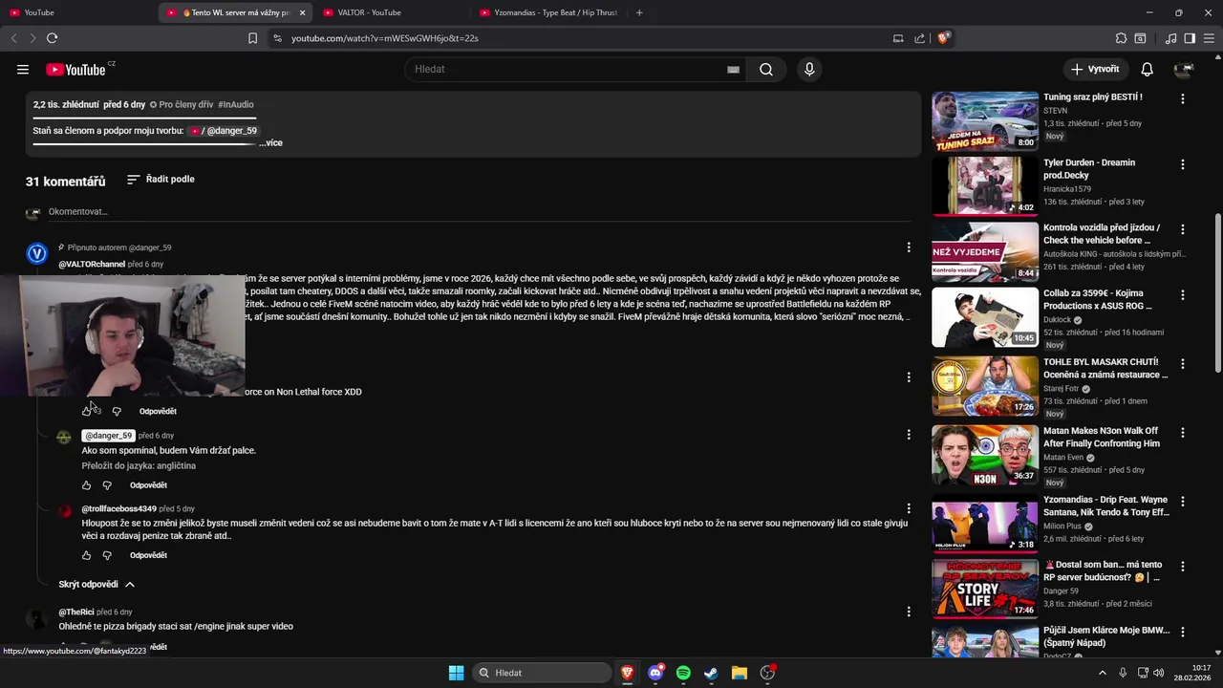
Task: Reload the page in the browser
Action: [52, 38]
